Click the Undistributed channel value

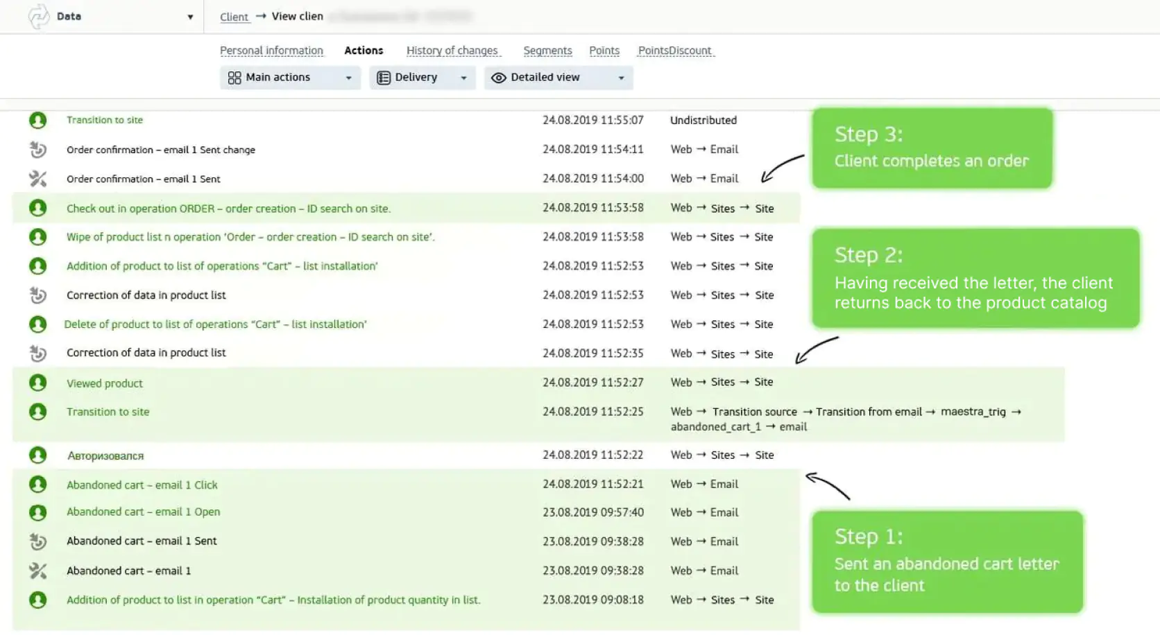point(703,121)
